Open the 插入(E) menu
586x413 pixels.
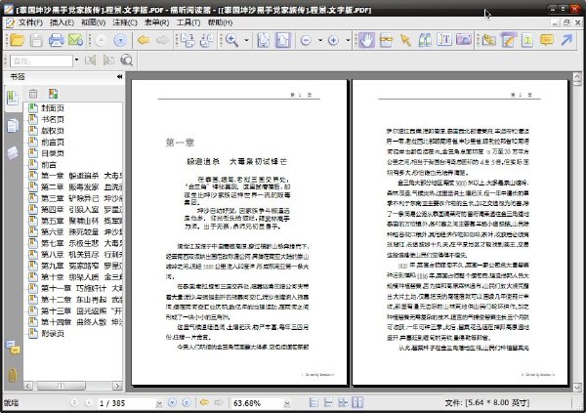click(x=62, y=22)
